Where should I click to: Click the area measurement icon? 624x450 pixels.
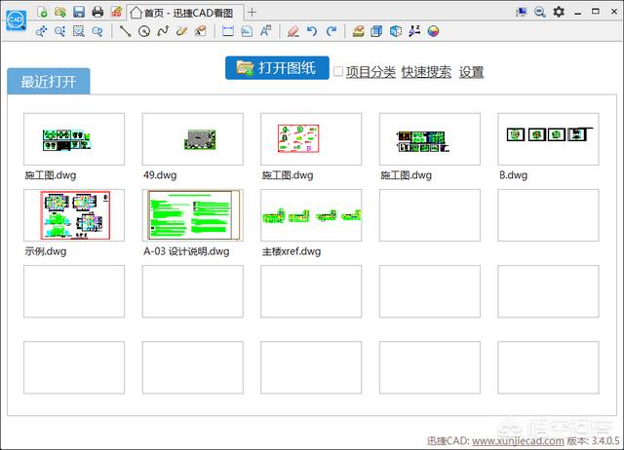247,31
